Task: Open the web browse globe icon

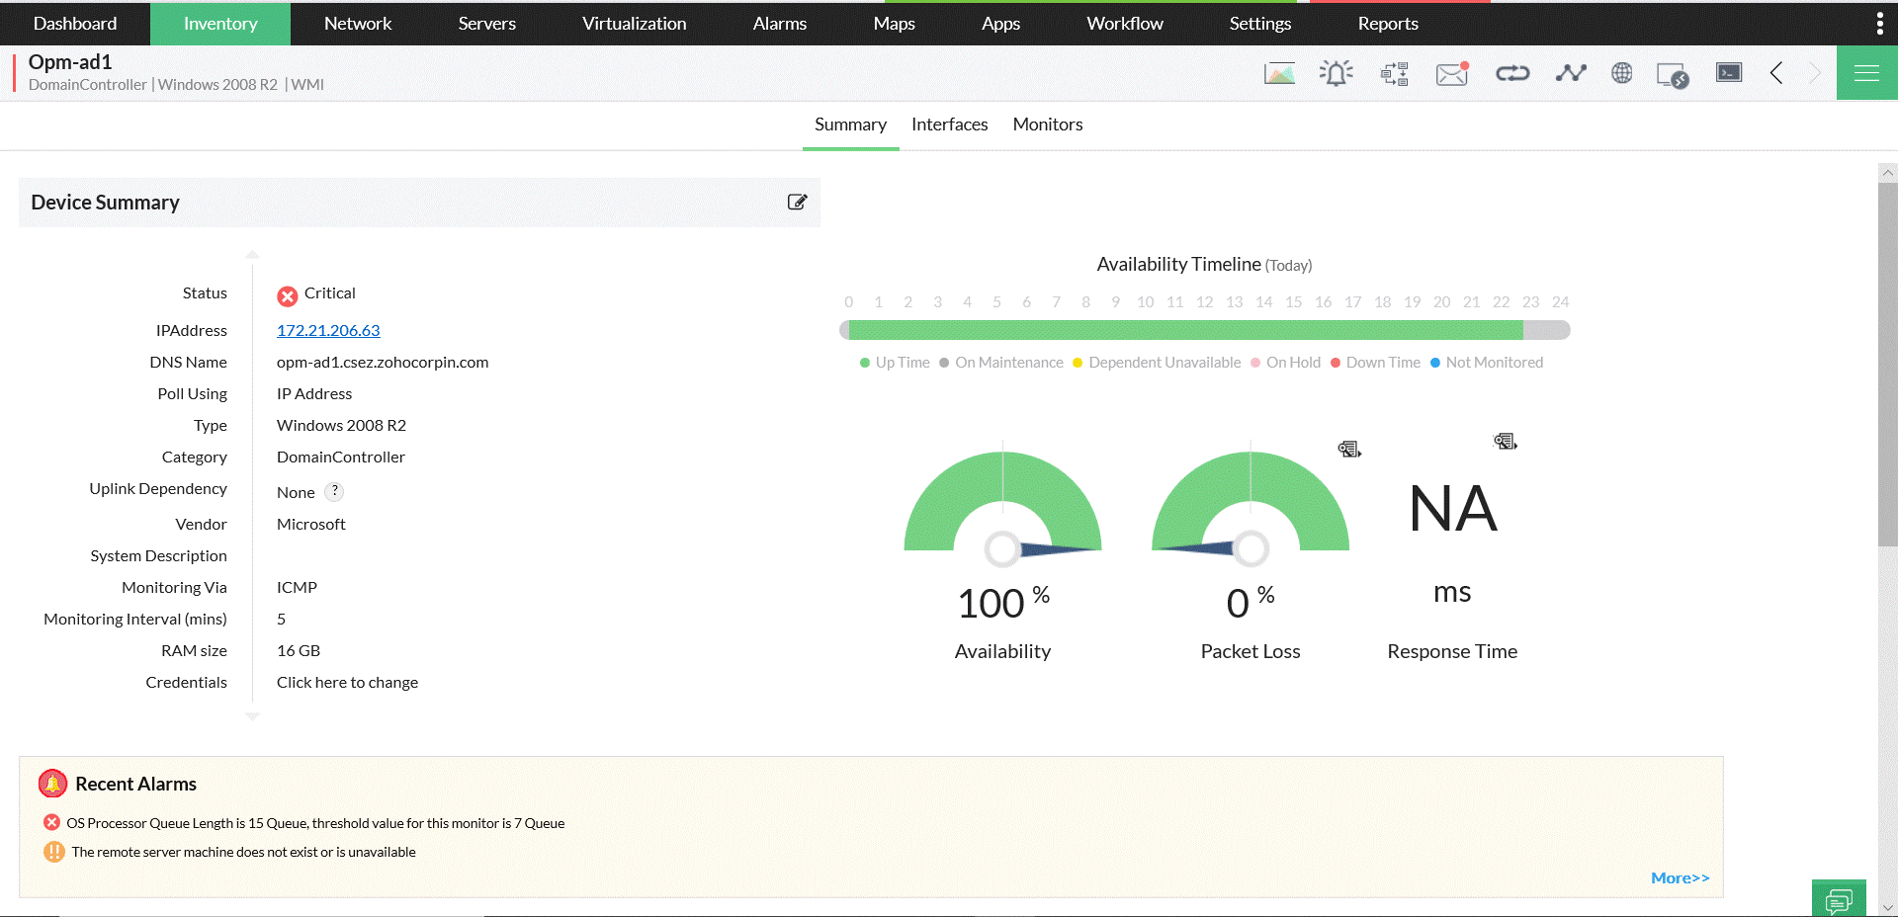Action: tap(1621, 72)
